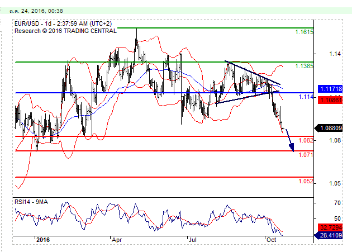
Task: Click the 'Research © 2016 TRADING CENTRAL' credit
Action: pyautogui.click(x=65, y=31)
